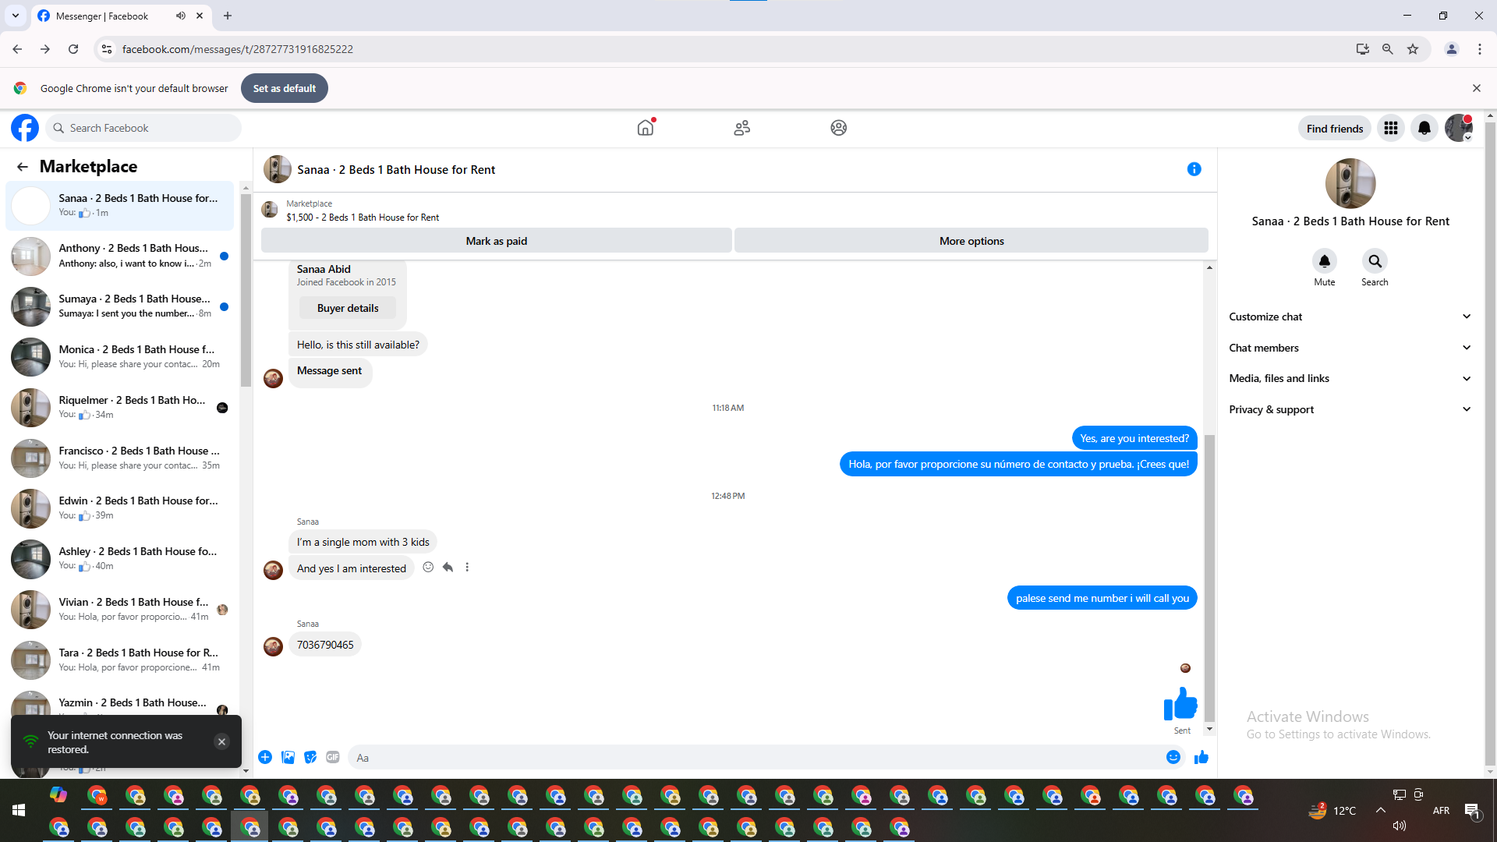Open the taskbar volume control
This screenshot has width=1497, height=842.
tap(1400, 826)
